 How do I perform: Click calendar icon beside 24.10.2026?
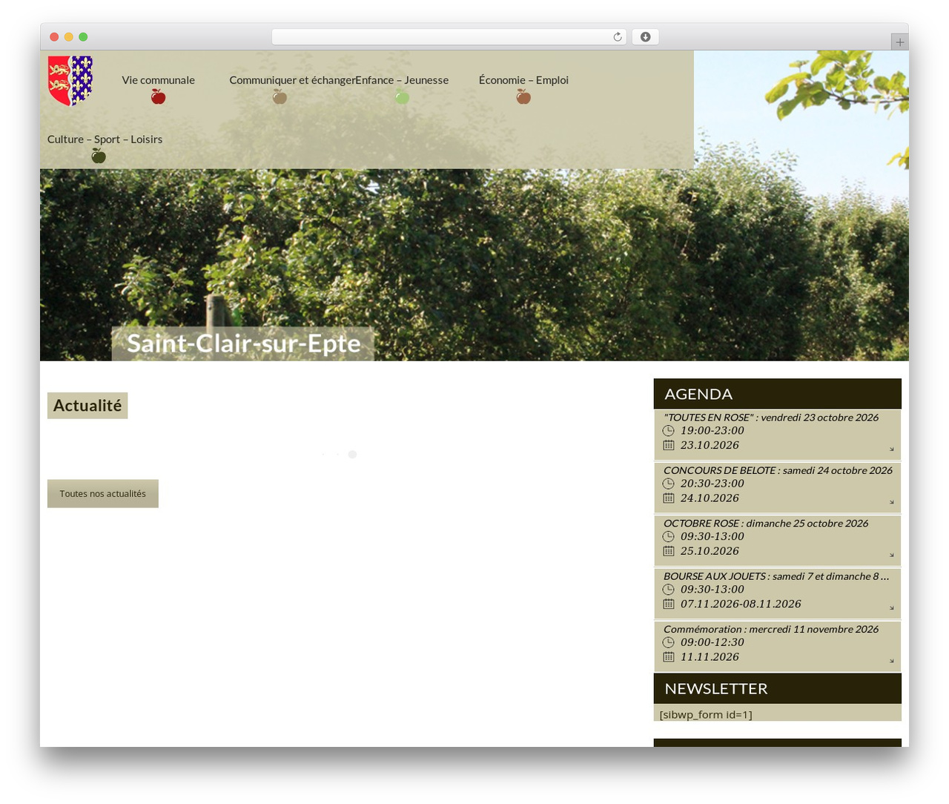668,498
